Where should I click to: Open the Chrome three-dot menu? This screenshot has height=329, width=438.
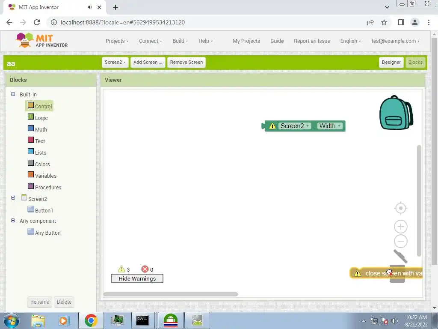pyautogui.click(x=429, y=22)
